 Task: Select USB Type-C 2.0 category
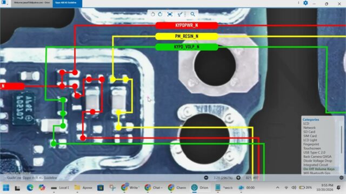pyautogui.click(x=314, y=153)
